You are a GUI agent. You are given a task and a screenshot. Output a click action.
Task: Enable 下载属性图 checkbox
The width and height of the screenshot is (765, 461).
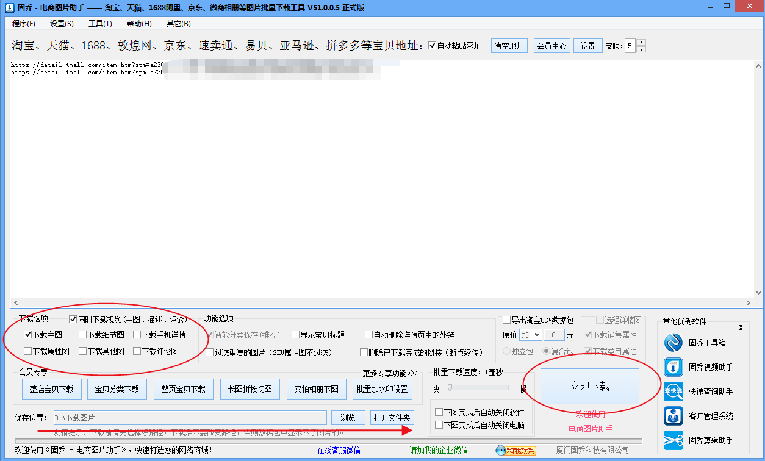coord(27,351)
